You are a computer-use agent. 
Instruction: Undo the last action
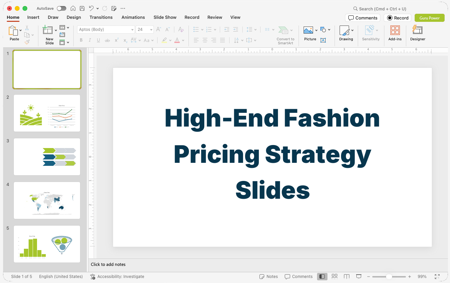91,8
